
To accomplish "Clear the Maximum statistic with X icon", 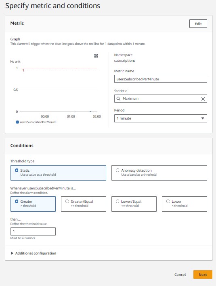I will 203,99.
